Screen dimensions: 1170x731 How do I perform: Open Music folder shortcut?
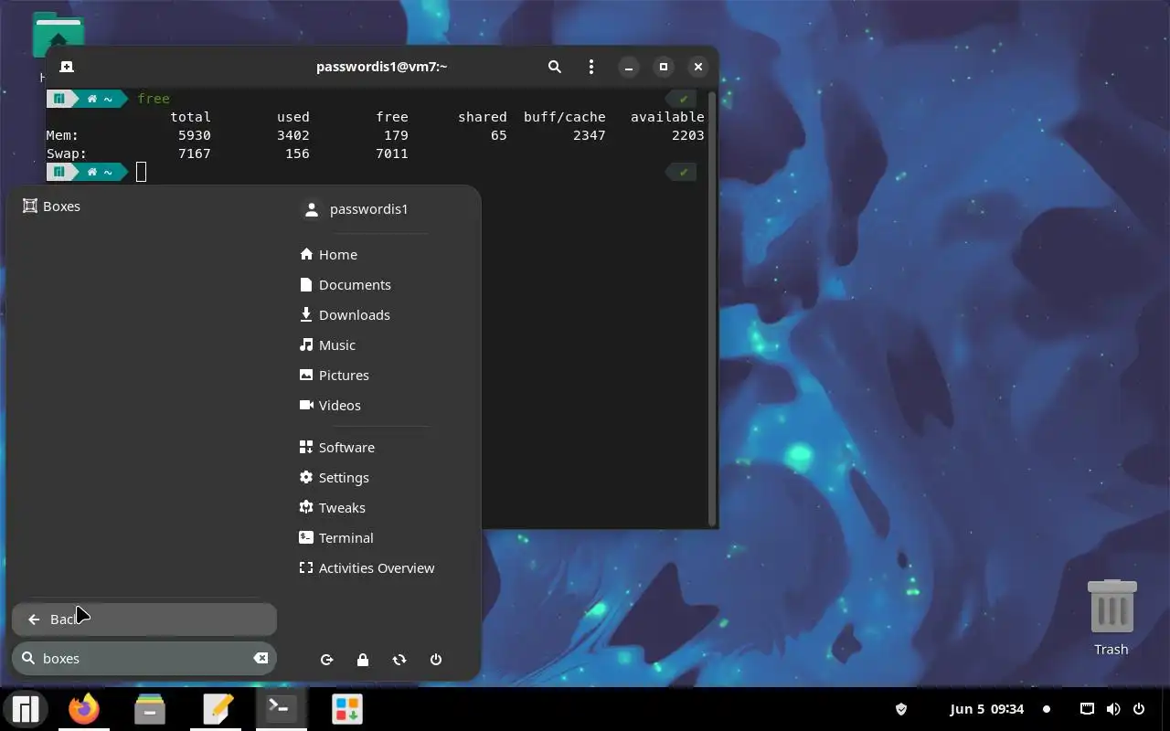[x=327, y=345]
